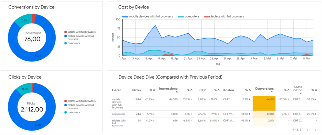Sort table by Gerät column header
322x135 pixels.
pyautogui.click(x=116, y=90)
